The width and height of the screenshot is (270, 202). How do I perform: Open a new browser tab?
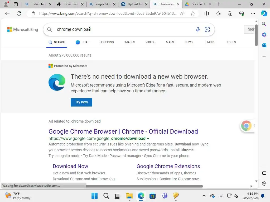click(x=219, y=4)
